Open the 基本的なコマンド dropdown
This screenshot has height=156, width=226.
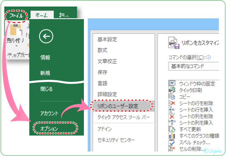193,66
